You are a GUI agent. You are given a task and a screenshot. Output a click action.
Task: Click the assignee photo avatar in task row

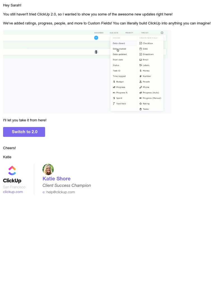pos(96,52)
